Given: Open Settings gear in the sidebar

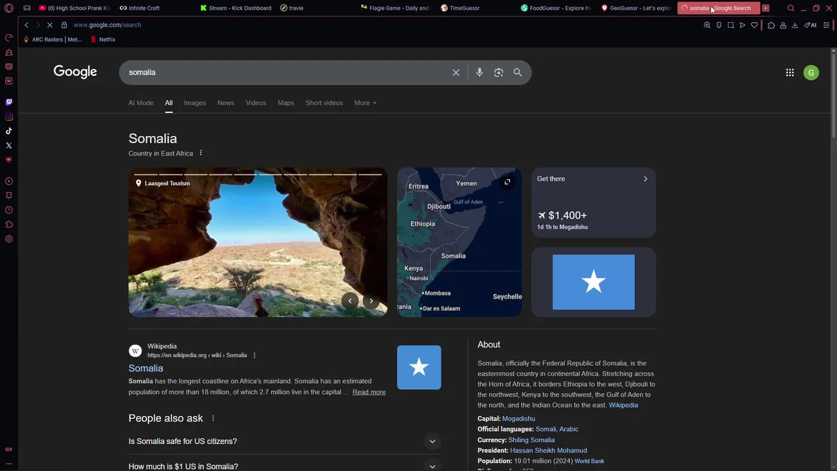Looking at the screenshot, I should point(9,239).
